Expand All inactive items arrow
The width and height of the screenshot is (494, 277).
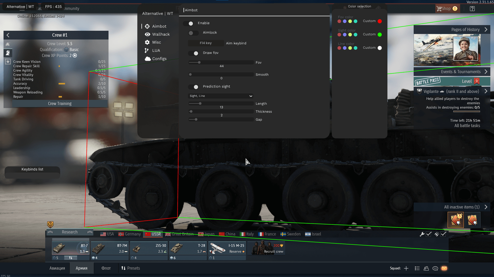(486, 207)
